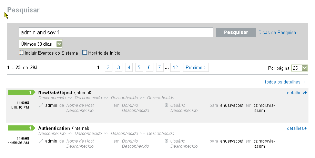Screen dimensions: 315x158
Task: Expand all with todos os detalhes++
Action: pyautogui.click(x=285, y=82)
